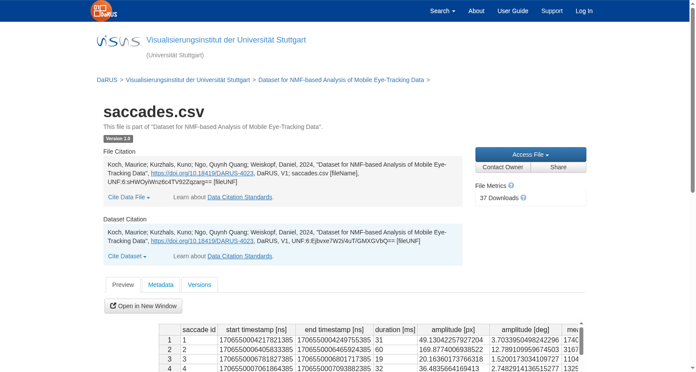Click Visualisierungsinstitut der Universität Stuttgart heading link
This screenshot has width=696, height=372.
click(x=226, y=40)
